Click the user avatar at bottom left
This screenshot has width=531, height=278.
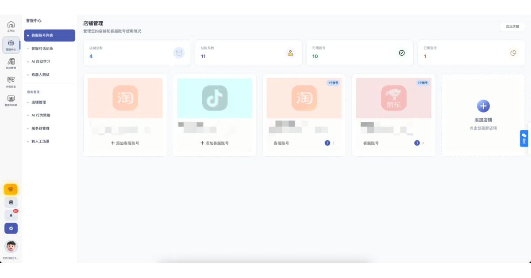[11, 246]
